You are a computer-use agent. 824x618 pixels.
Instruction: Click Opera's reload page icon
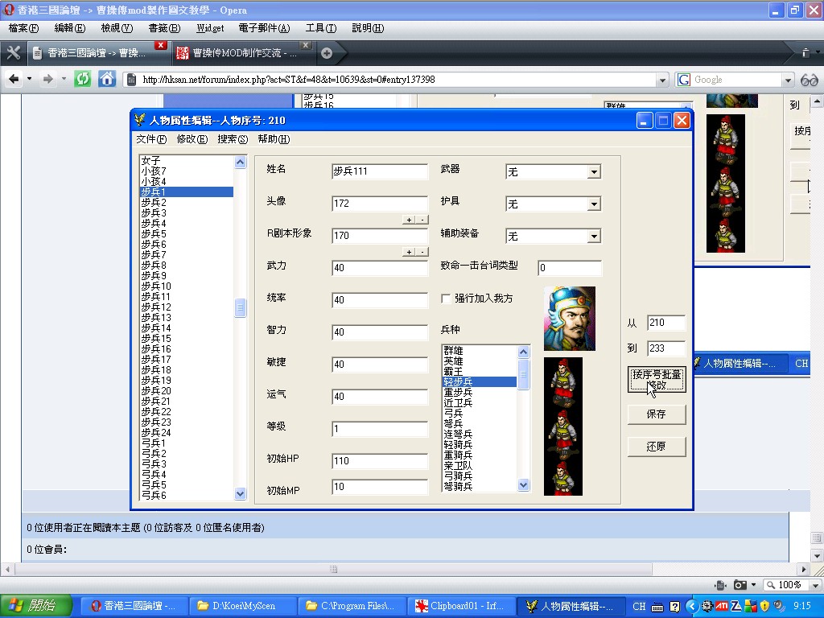point(82,79)
